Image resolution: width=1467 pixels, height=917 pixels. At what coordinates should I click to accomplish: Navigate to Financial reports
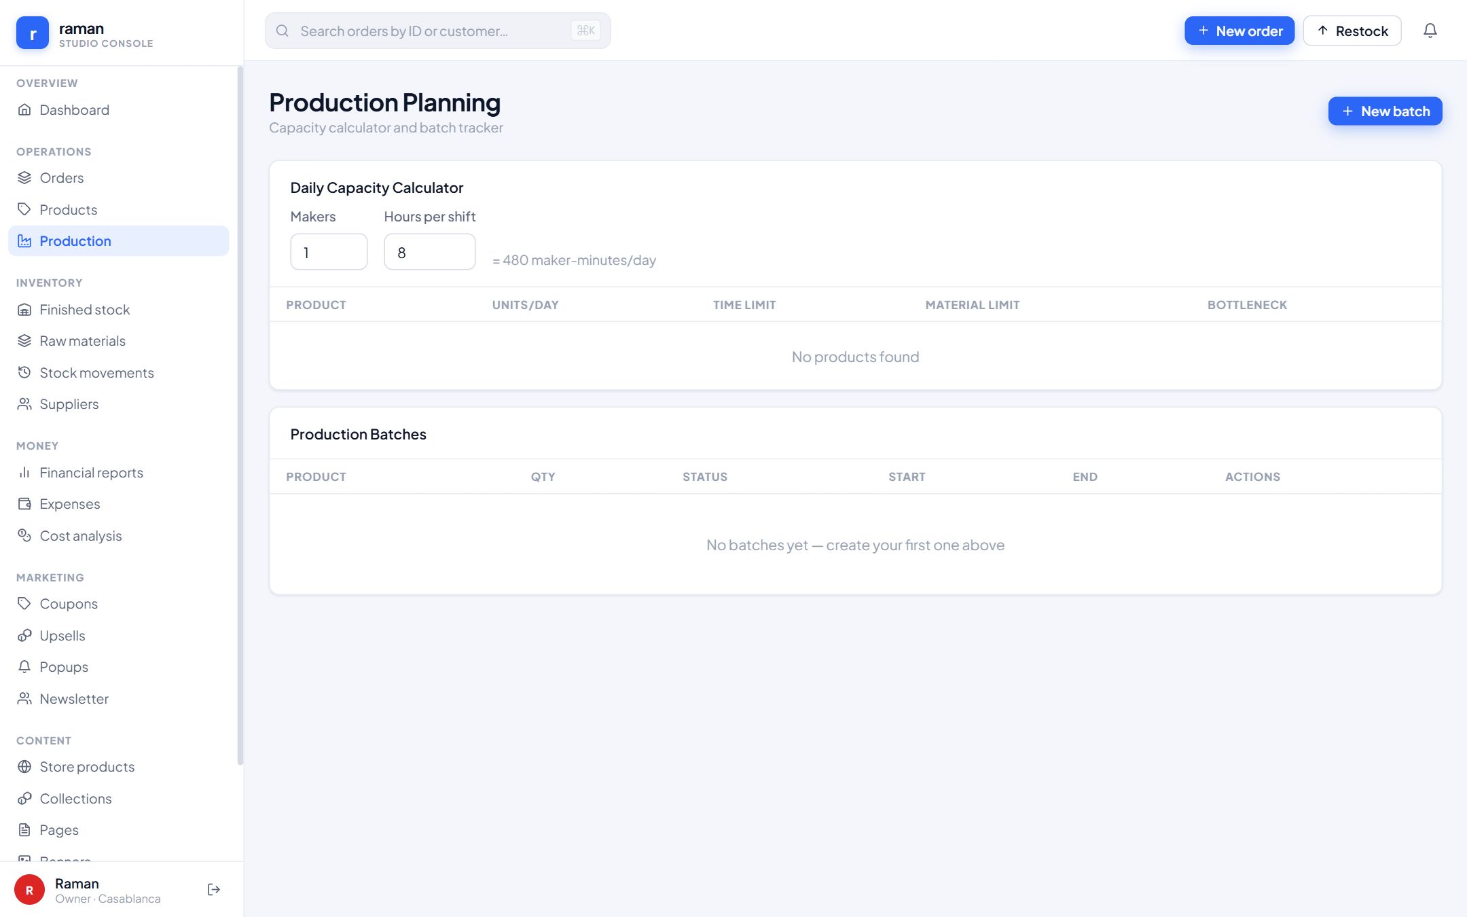coord(118,473)
